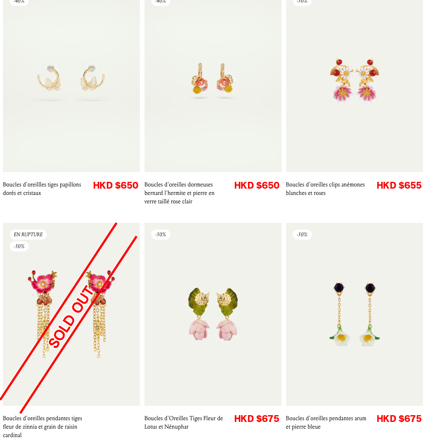Open 'Boucles d'oreilles pendantes tiges fleur de zinnia' link
The height and width of the screenshot is (443, 426).
43,427
